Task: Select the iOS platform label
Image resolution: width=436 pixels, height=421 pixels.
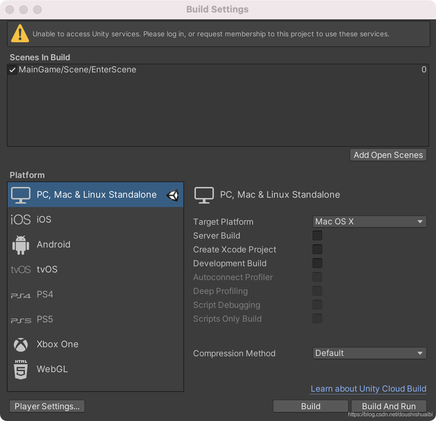Action: [x=44, y=220]
